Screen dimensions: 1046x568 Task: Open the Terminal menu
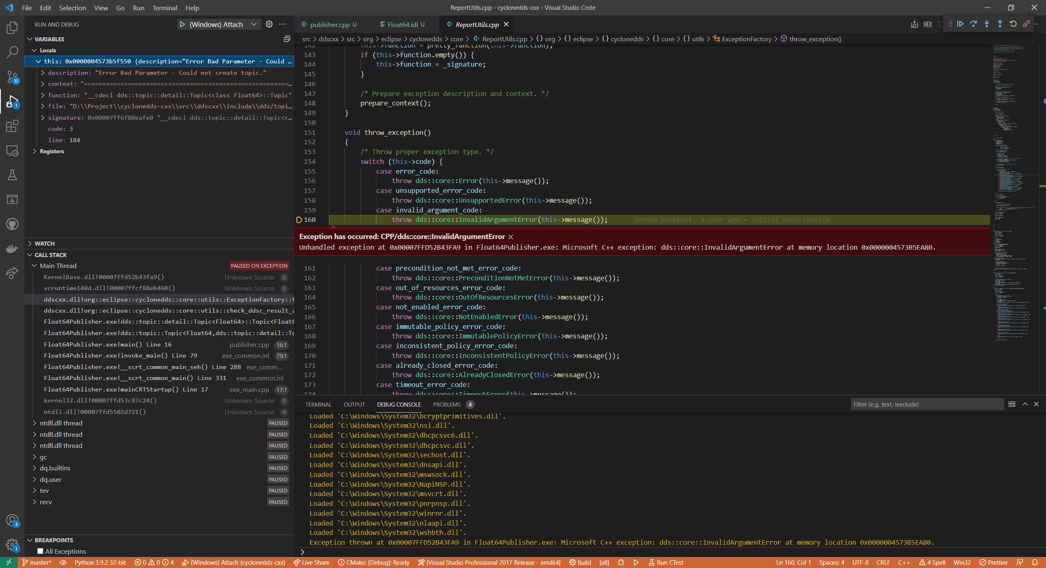click(165, 8)
